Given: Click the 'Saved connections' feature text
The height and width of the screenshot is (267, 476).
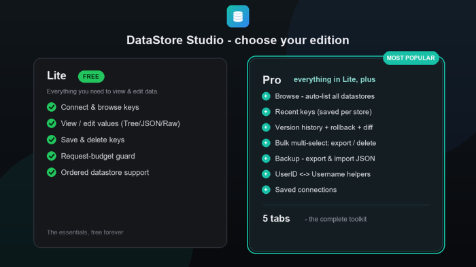Looking at the screenshot, I should 306,190.
